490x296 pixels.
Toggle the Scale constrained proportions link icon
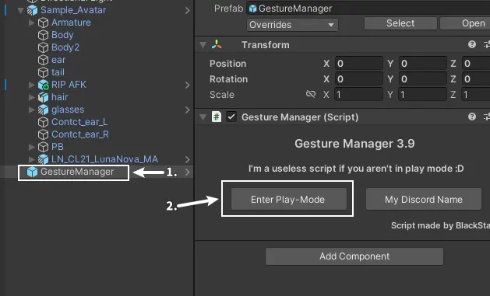pos(311,94)
